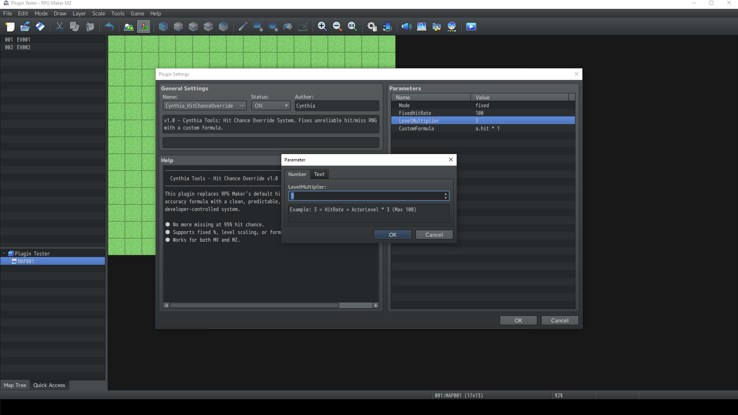This screenshot has height=415, width=738.
Task: Open the Plugin Manager puzzle icon
Action: point(387,27)
